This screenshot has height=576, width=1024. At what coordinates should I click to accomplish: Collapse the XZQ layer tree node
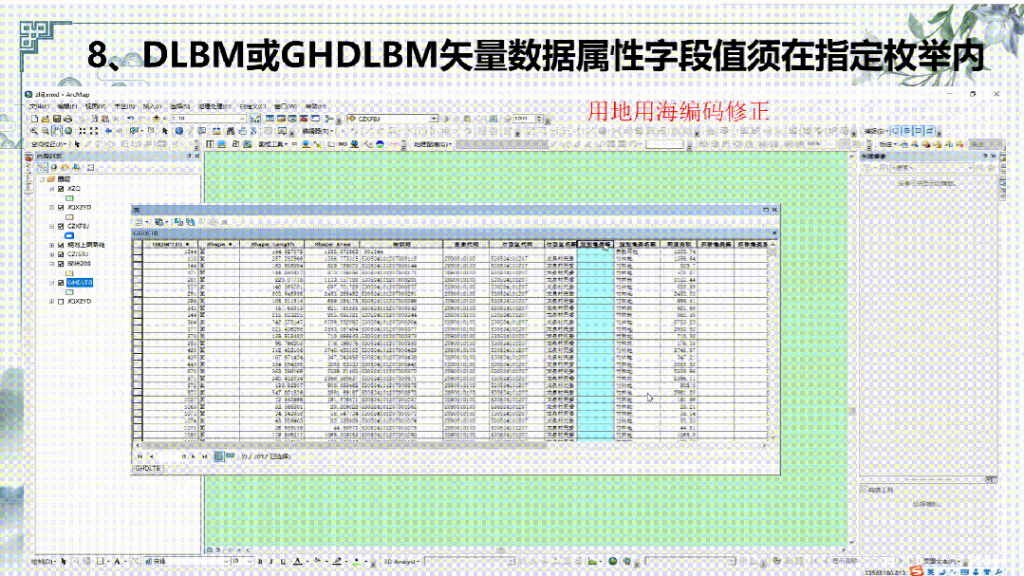(51, 189)
